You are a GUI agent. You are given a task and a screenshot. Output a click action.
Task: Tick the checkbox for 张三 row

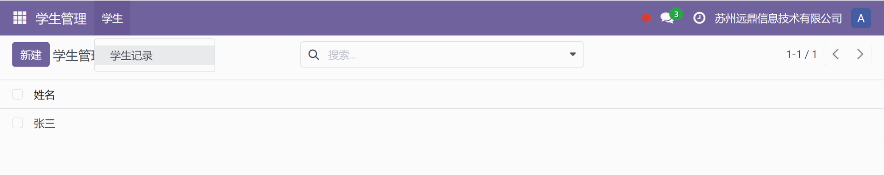[17, 123]
